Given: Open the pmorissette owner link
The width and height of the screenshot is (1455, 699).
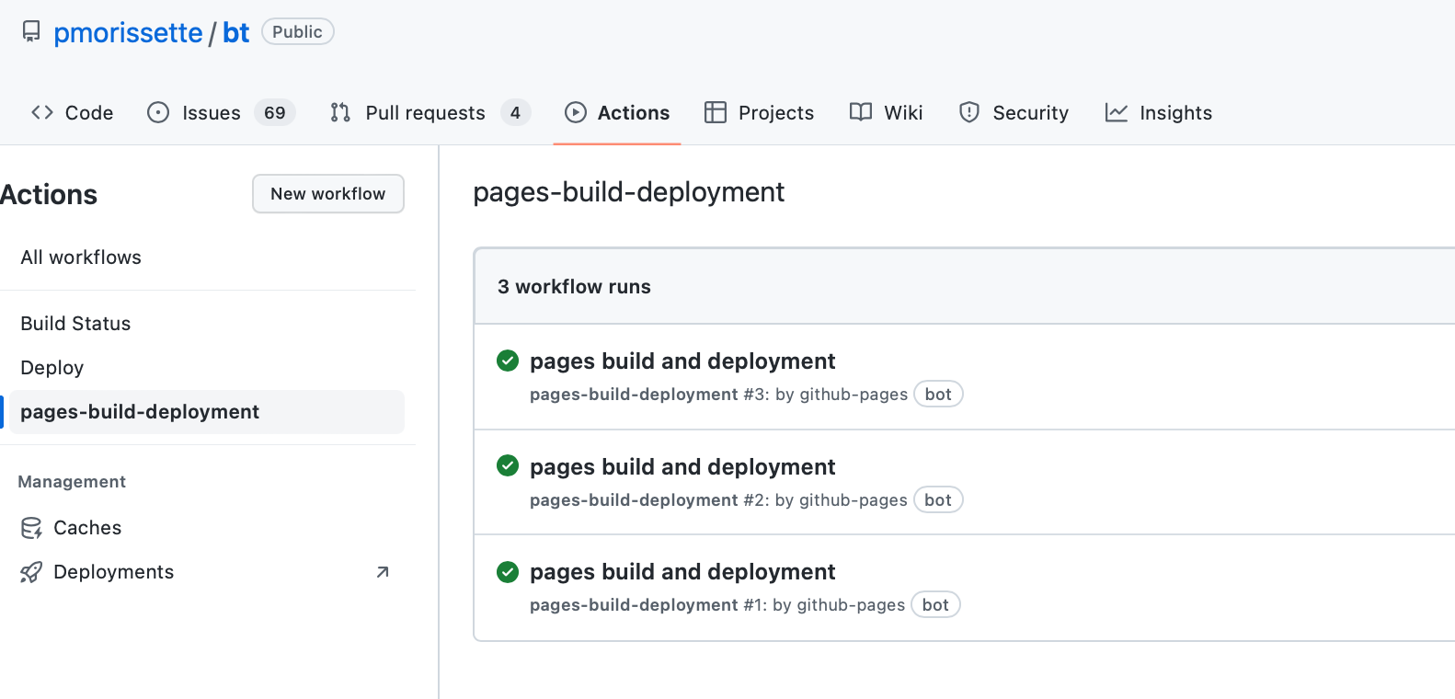Looking at the screenshot, I should (128, 33).
